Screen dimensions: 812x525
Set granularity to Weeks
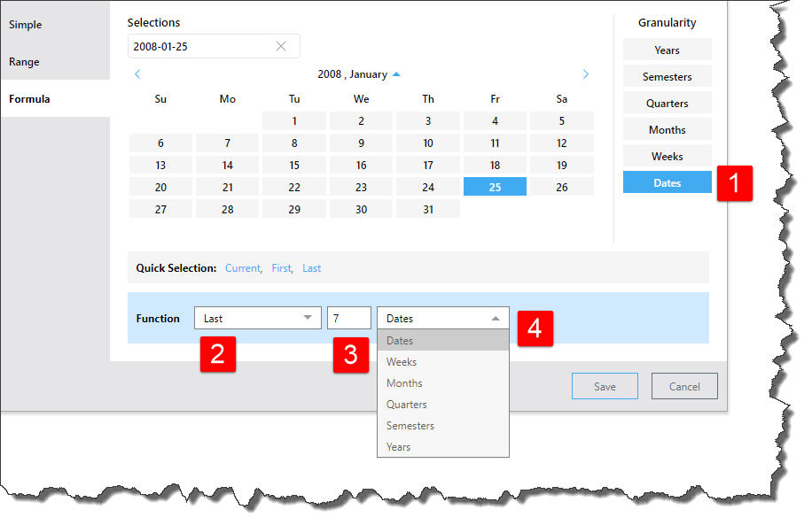pos(667,156)
